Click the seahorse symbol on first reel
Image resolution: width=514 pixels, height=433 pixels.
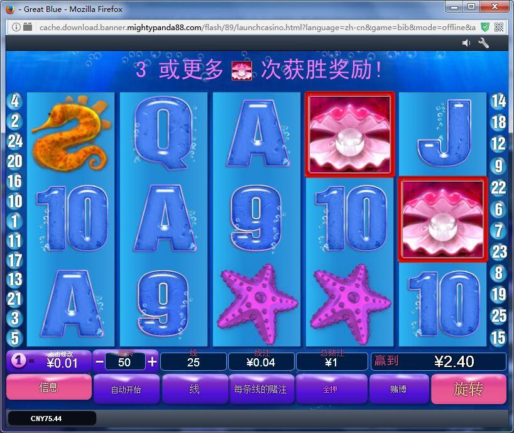point(70,134)
